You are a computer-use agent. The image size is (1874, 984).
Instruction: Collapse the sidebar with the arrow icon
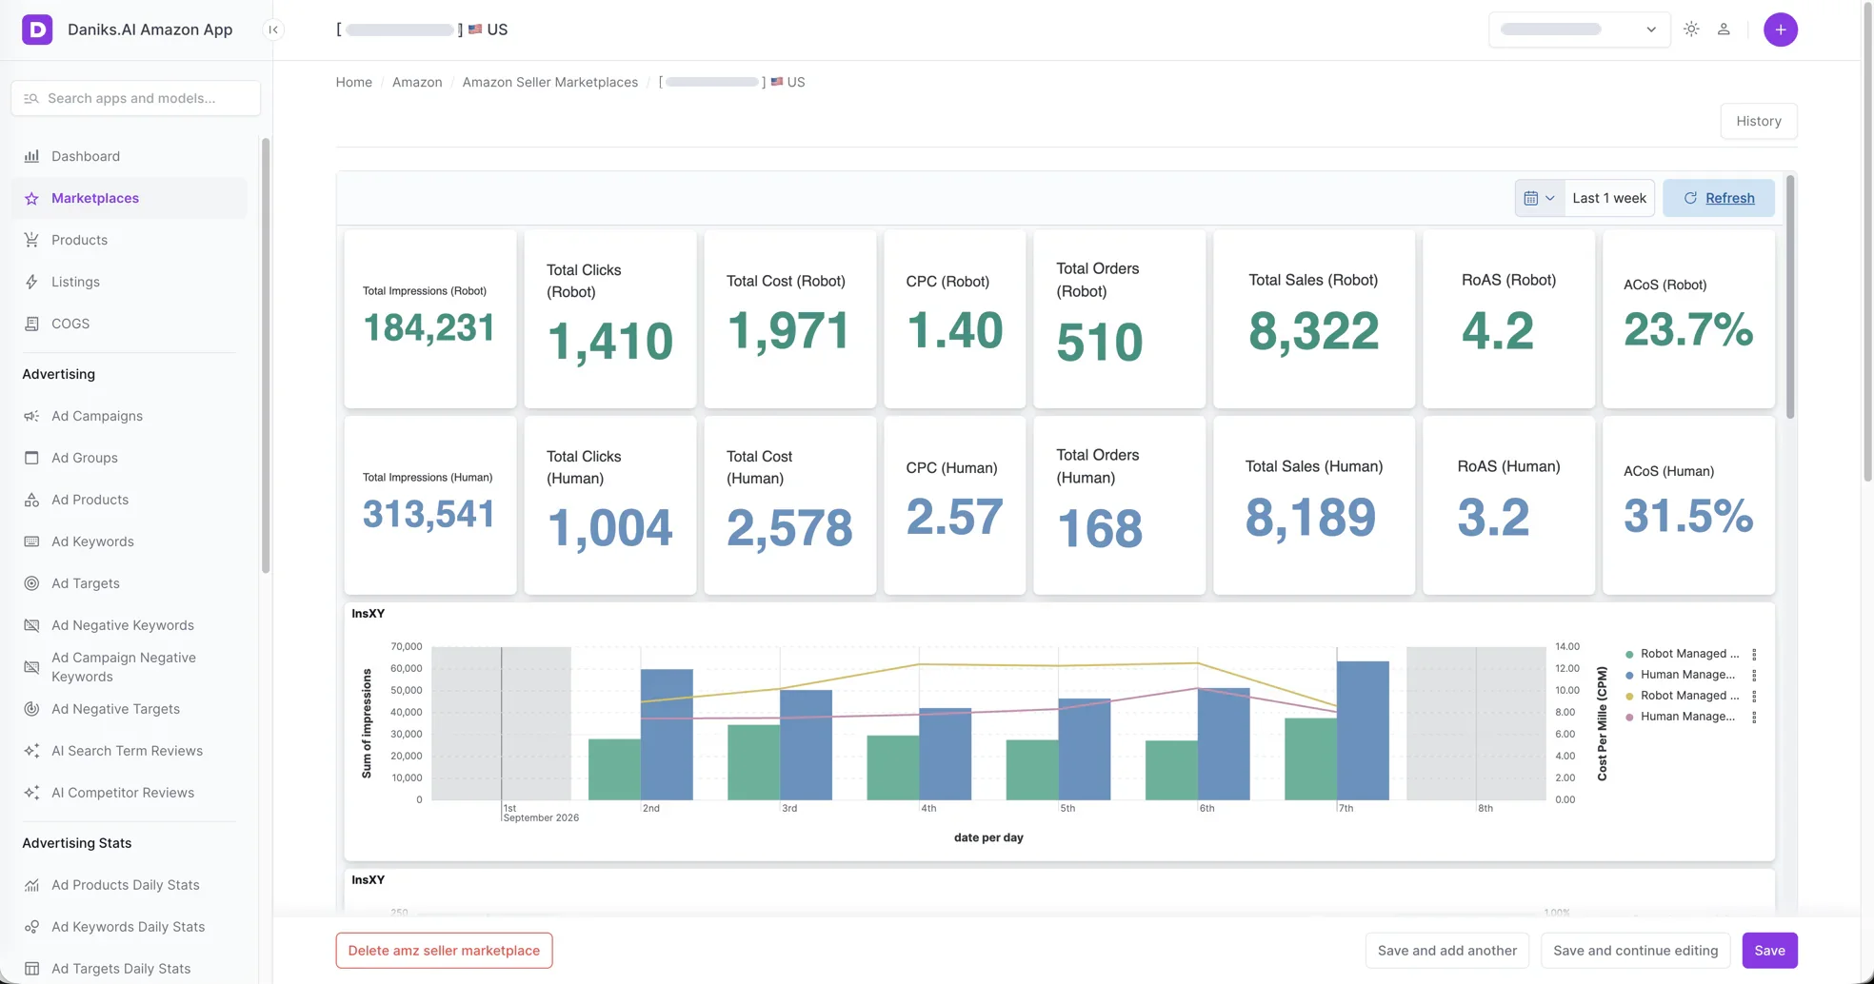[x=273, y=30]
